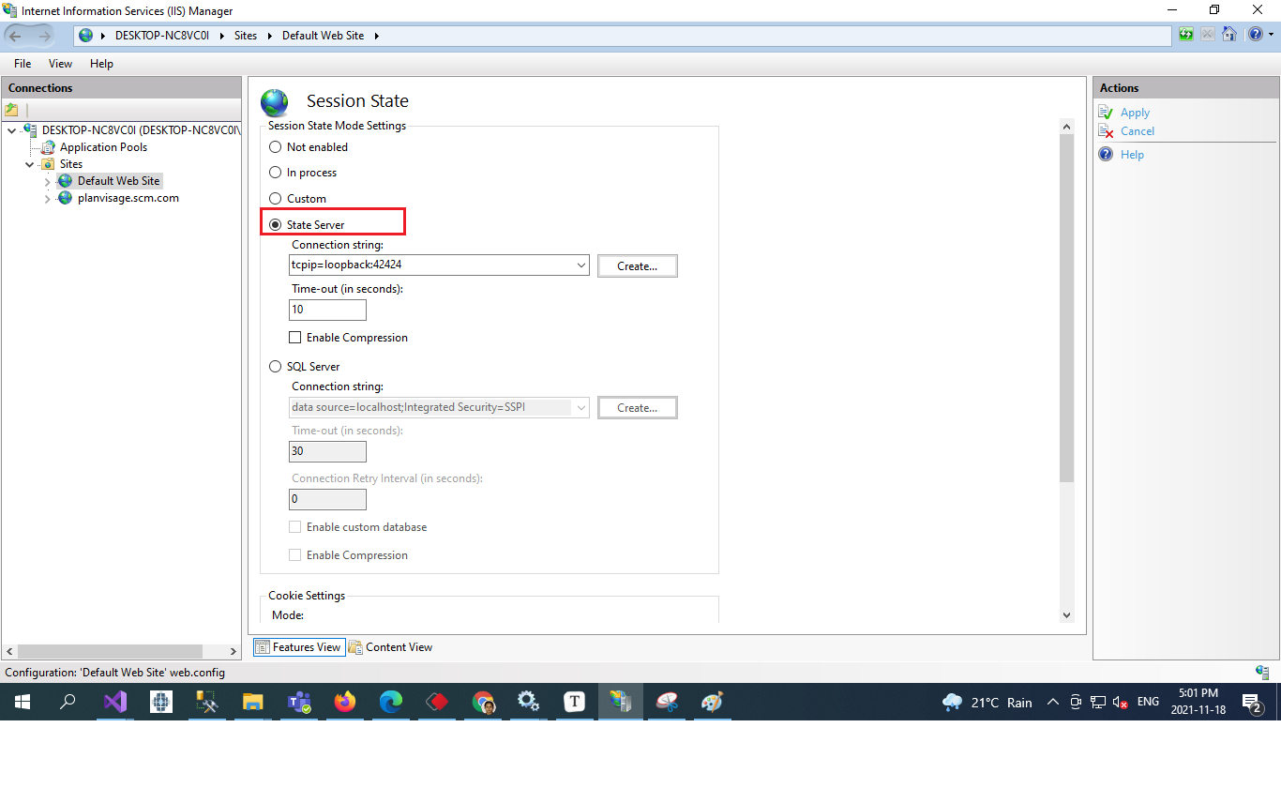Select planvisage.scm.com site in the tree
The image size is (1281, 788).
click(x=128, y=199)
